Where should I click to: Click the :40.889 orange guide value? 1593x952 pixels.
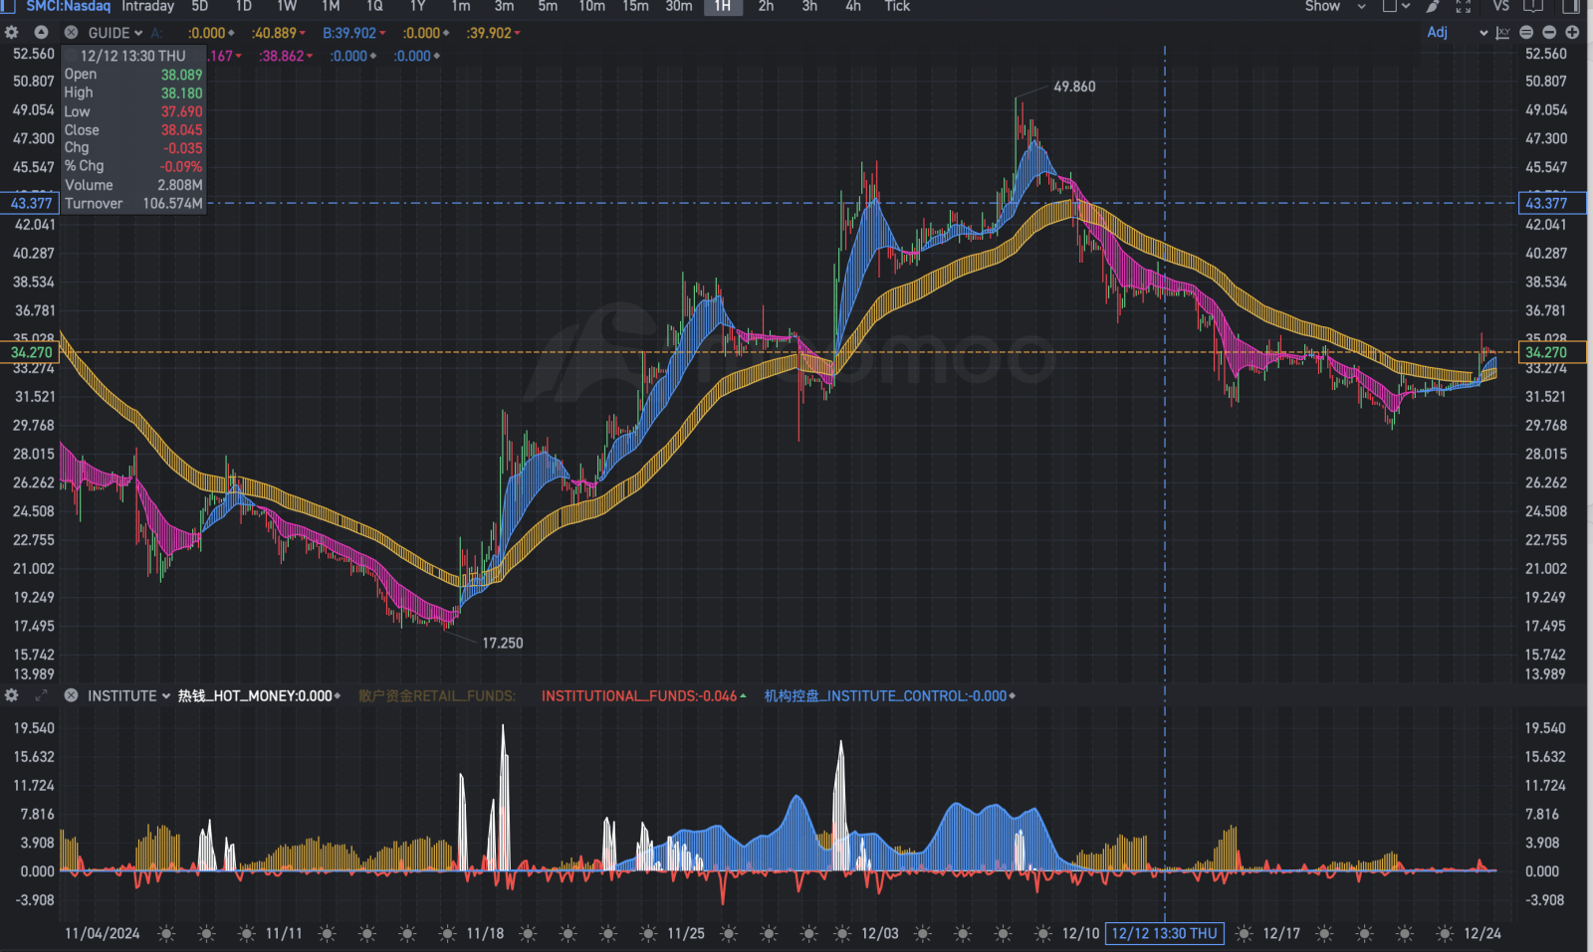(274, 33)
